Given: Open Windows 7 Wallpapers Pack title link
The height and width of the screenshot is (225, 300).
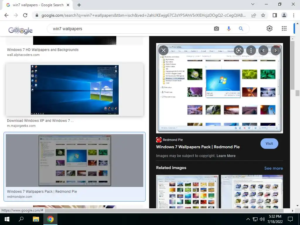Looking at the screenshot, I should pos(198,147).
